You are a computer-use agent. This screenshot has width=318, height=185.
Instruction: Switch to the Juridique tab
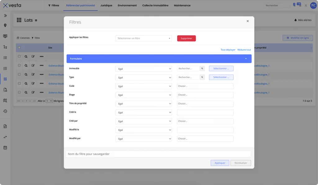point(106,5)
